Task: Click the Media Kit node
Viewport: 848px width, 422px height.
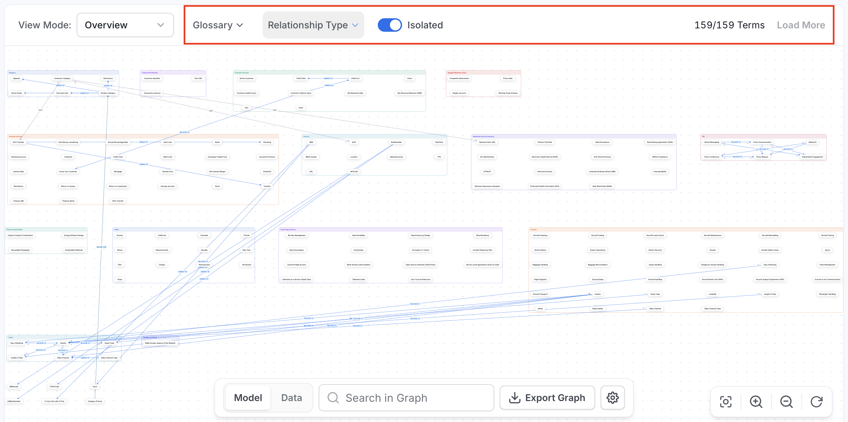Action: coord(813,142)
